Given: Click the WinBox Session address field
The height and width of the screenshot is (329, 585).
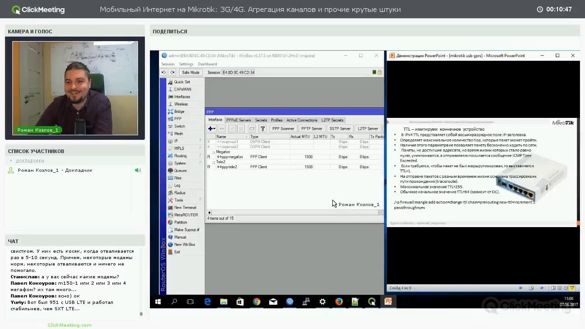Looking at the screenshot, I should 239,72.
